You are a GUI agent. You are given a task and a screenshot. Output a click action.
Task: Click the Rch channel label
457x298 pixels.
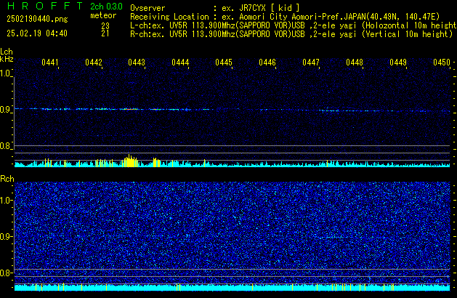pos(7,179)
